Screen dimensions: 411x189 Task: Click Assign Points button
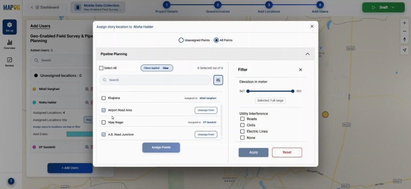(x=161, y=147)
